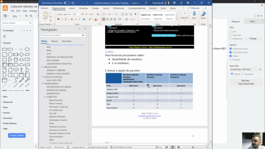
Task: Collapse the PLANEJAMENTO heading in navigation
Action: 42,84
